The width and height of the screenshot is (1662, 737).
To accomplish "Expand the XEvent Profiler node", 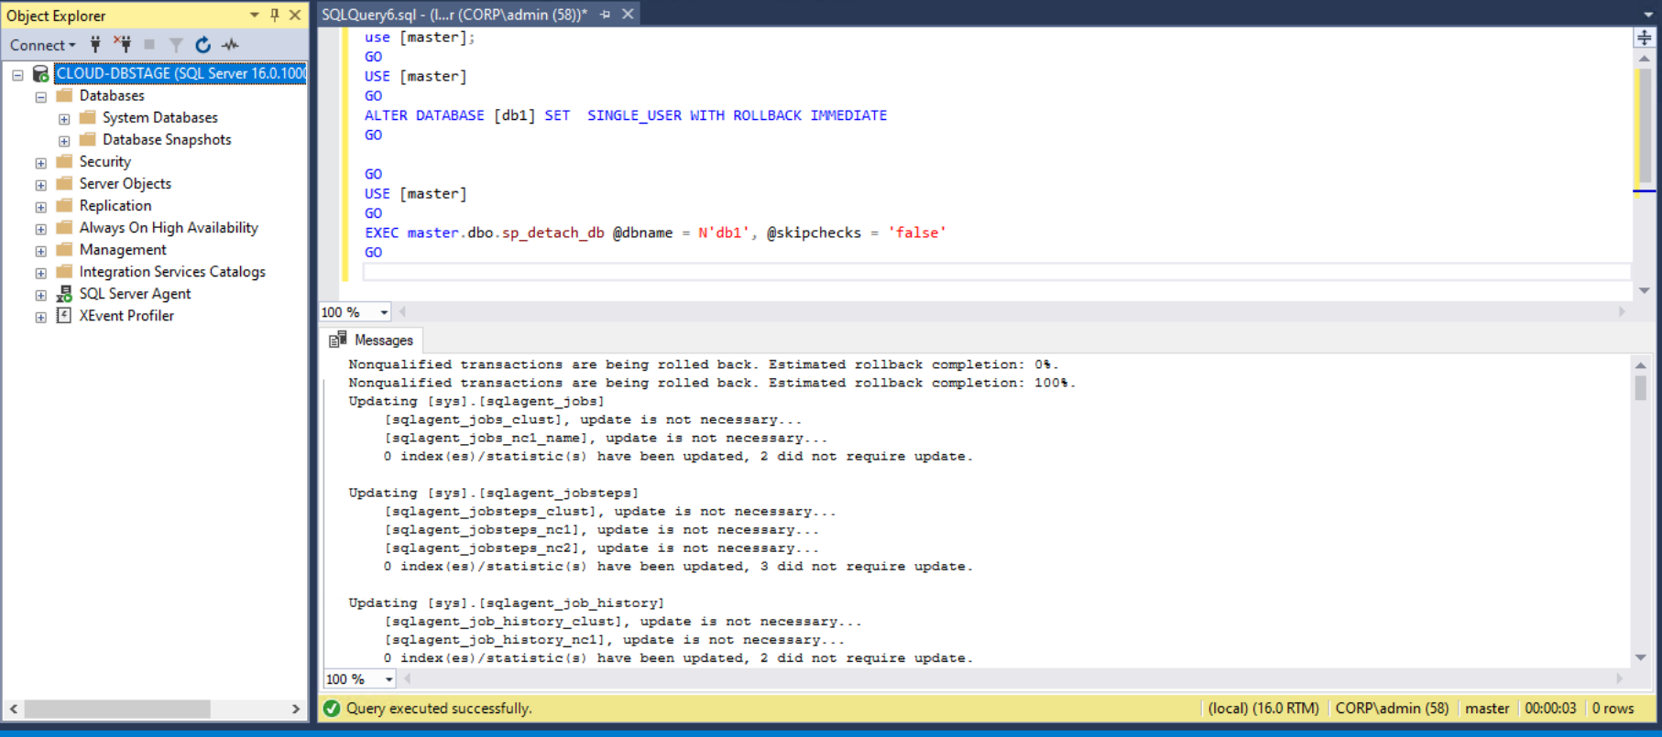I will (x=40, y=316).
